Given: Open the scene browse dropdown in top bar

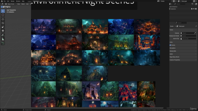Looking at the screenshot, I should tap(158, 1).
